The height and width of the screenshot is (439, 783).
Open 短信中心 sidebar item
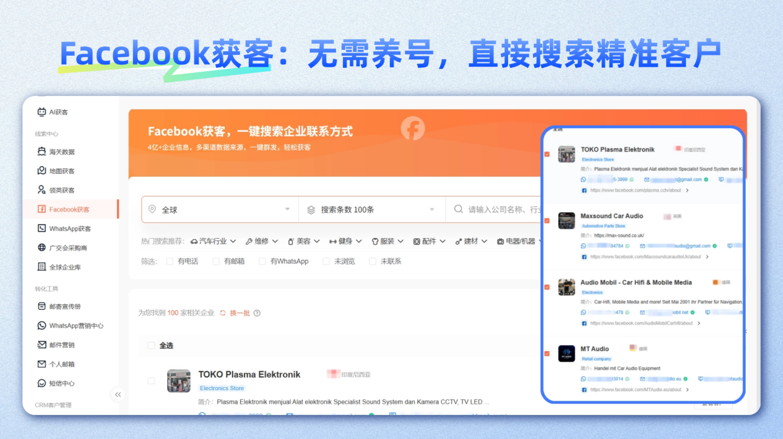click(56, 383)
